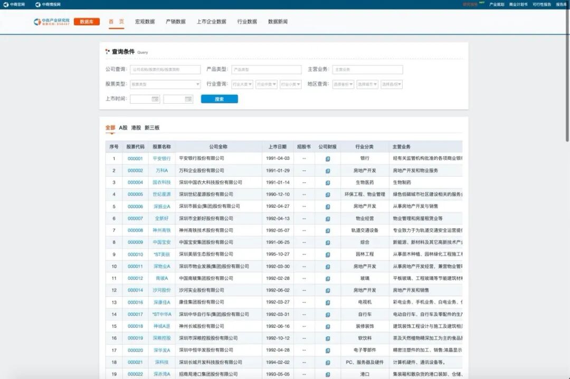Viewport: 570px width, 379px height.
Task: Open 上市企业数据 navigation item
Action: pyautogui.click(x=211, y=22)
